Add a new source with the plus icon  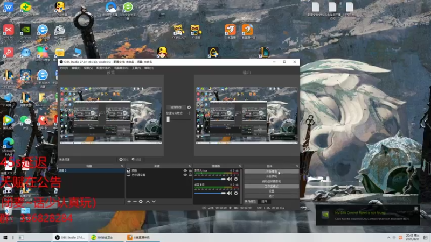[129, 201]
